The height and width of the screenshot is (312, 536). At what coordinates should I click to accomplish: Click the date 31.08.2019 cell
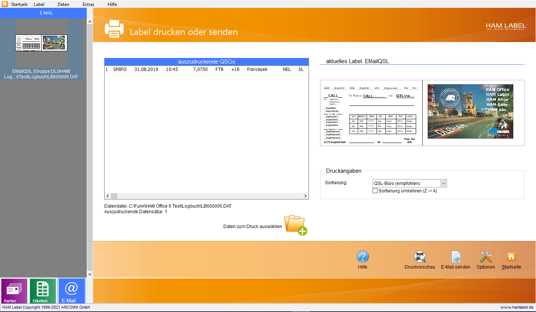(x=146, y=69)
